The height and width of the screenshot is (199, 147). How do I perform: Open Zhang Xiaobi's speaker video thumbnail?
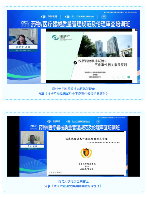23,37
